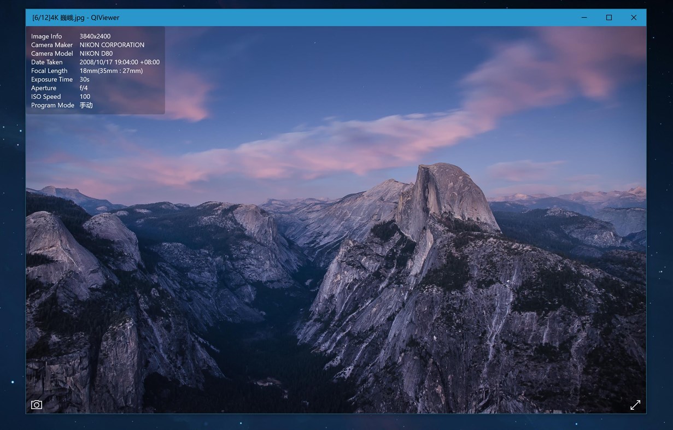Maximize the QIViewer window
The image size is (673, 430).
[x=608, y=17]
